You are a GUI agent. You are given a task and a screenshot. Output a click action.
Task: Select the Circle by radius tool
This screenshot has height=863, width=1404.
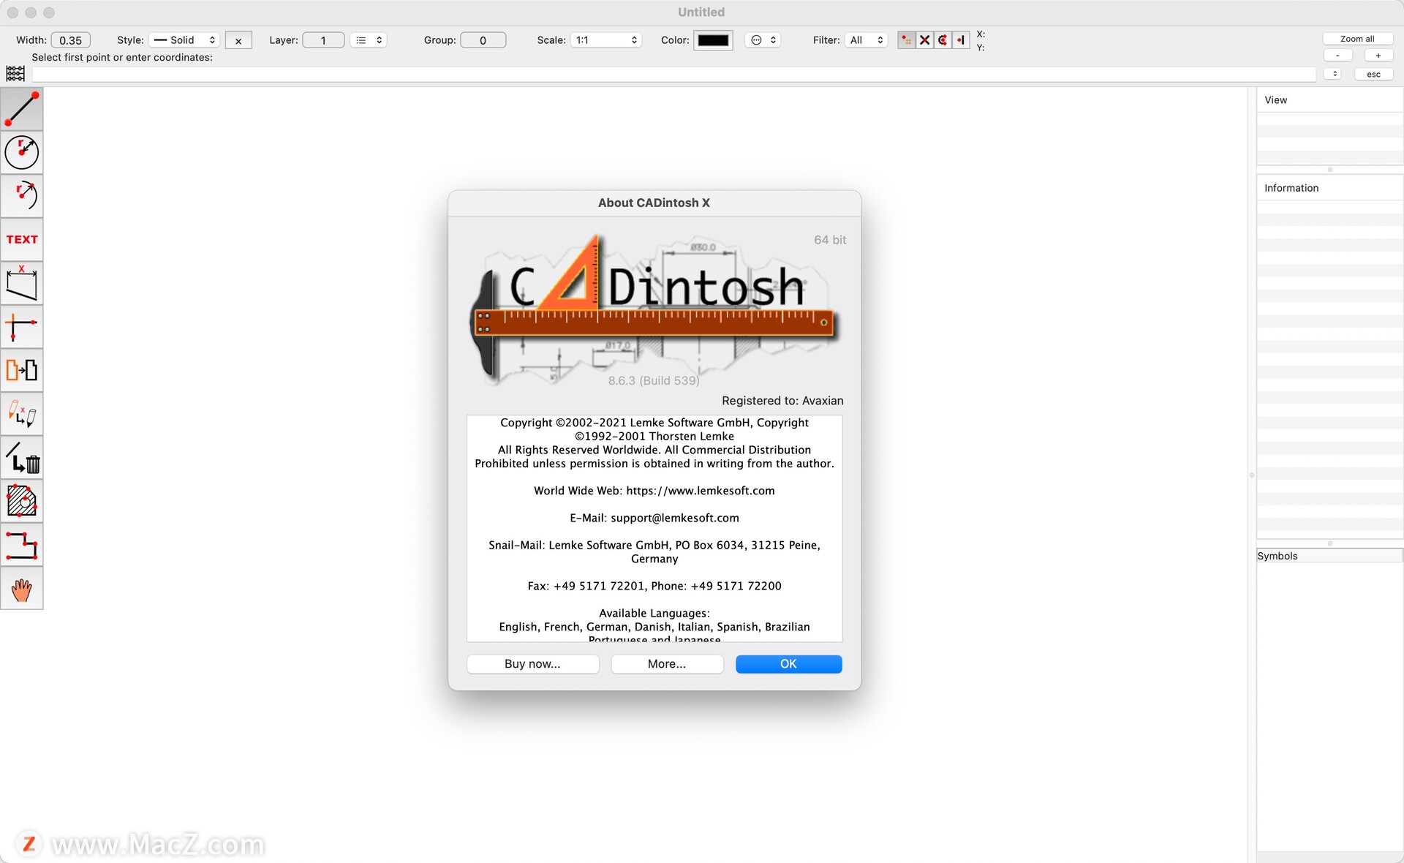click(22, 152)
